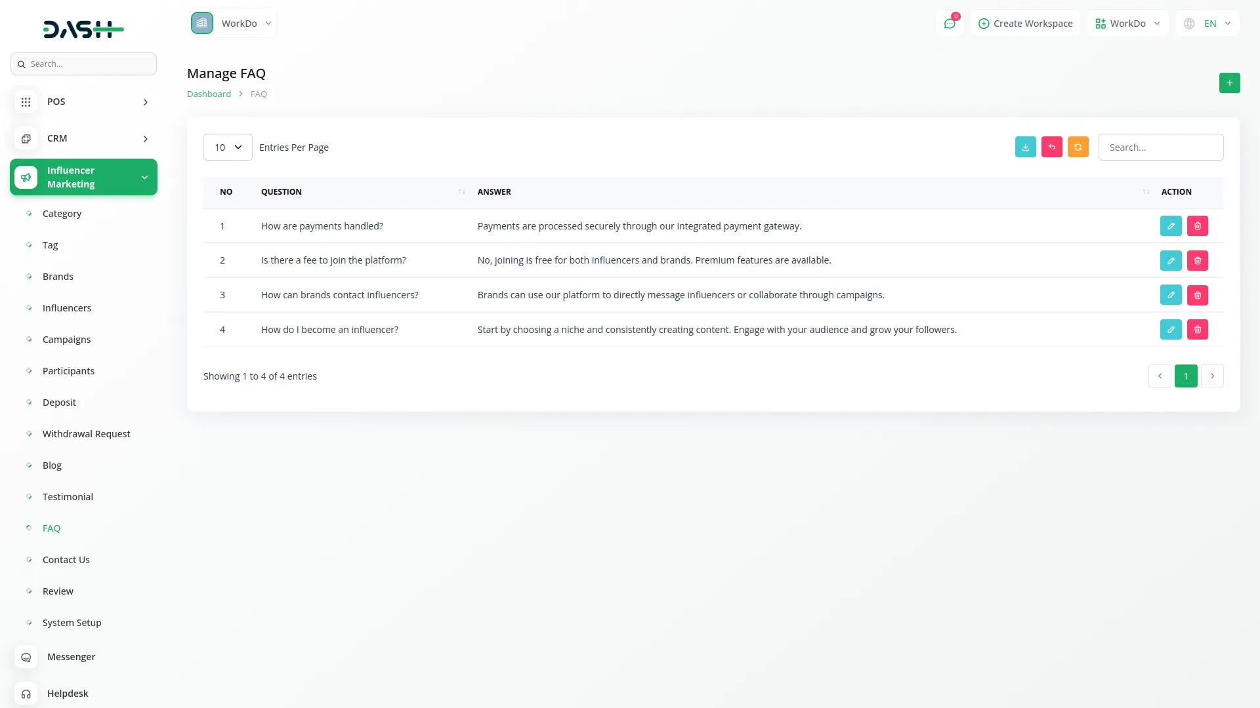Collapse the Influencer Marketing menu
Viewport: 1260px width, 708px height.
click(83, 177)
